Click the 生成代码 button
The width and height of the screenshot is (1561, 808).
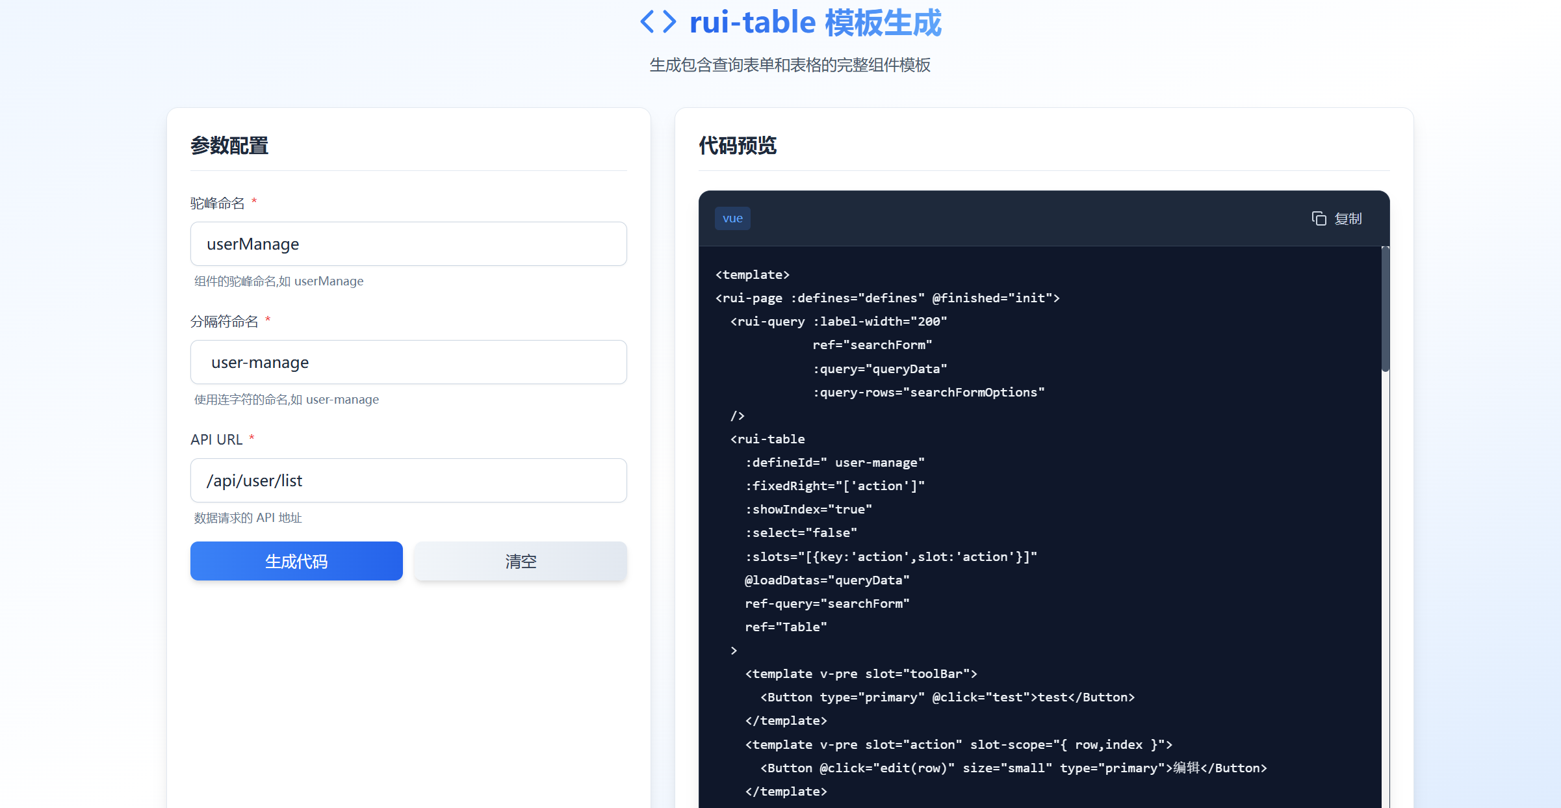[x=296, y=561]
